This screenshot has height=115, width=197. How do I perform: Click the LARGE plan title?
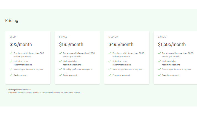[162, 37]
